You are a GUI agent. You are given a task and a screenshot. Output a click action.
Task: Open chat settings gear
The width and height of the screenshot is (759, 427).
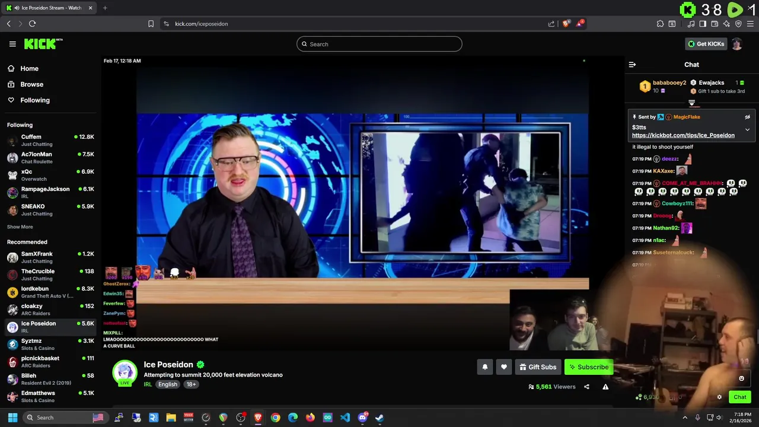click(x=719, y=397)
